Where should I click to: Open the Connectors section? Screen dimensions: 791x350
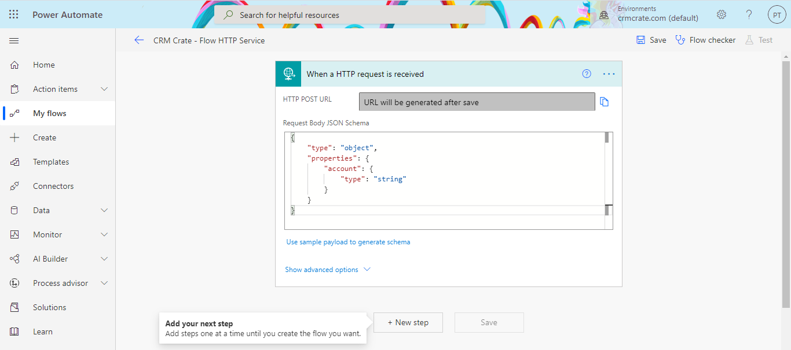pos(53,185)
